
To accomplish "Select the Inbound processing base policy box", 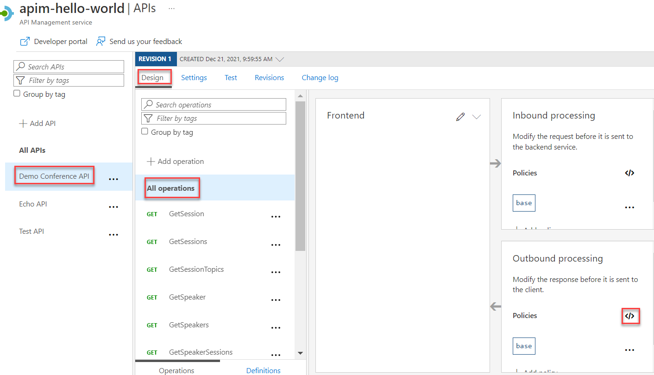I will click(x=524, y=203).
